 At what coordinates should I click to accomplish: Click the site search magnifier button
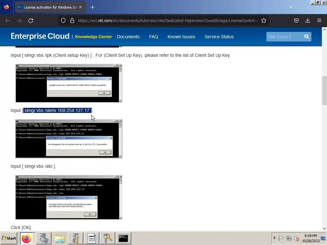[x=306, y=37]
